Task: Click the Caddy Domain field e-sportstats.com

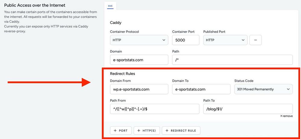Action: [139, 60]
